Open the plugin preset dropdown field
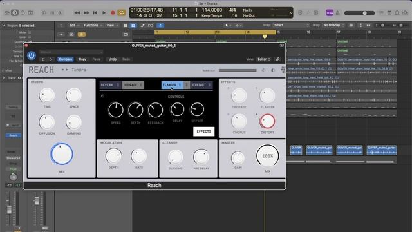The height and width of the screenshot is (232, 412). [x=71, y=52]
